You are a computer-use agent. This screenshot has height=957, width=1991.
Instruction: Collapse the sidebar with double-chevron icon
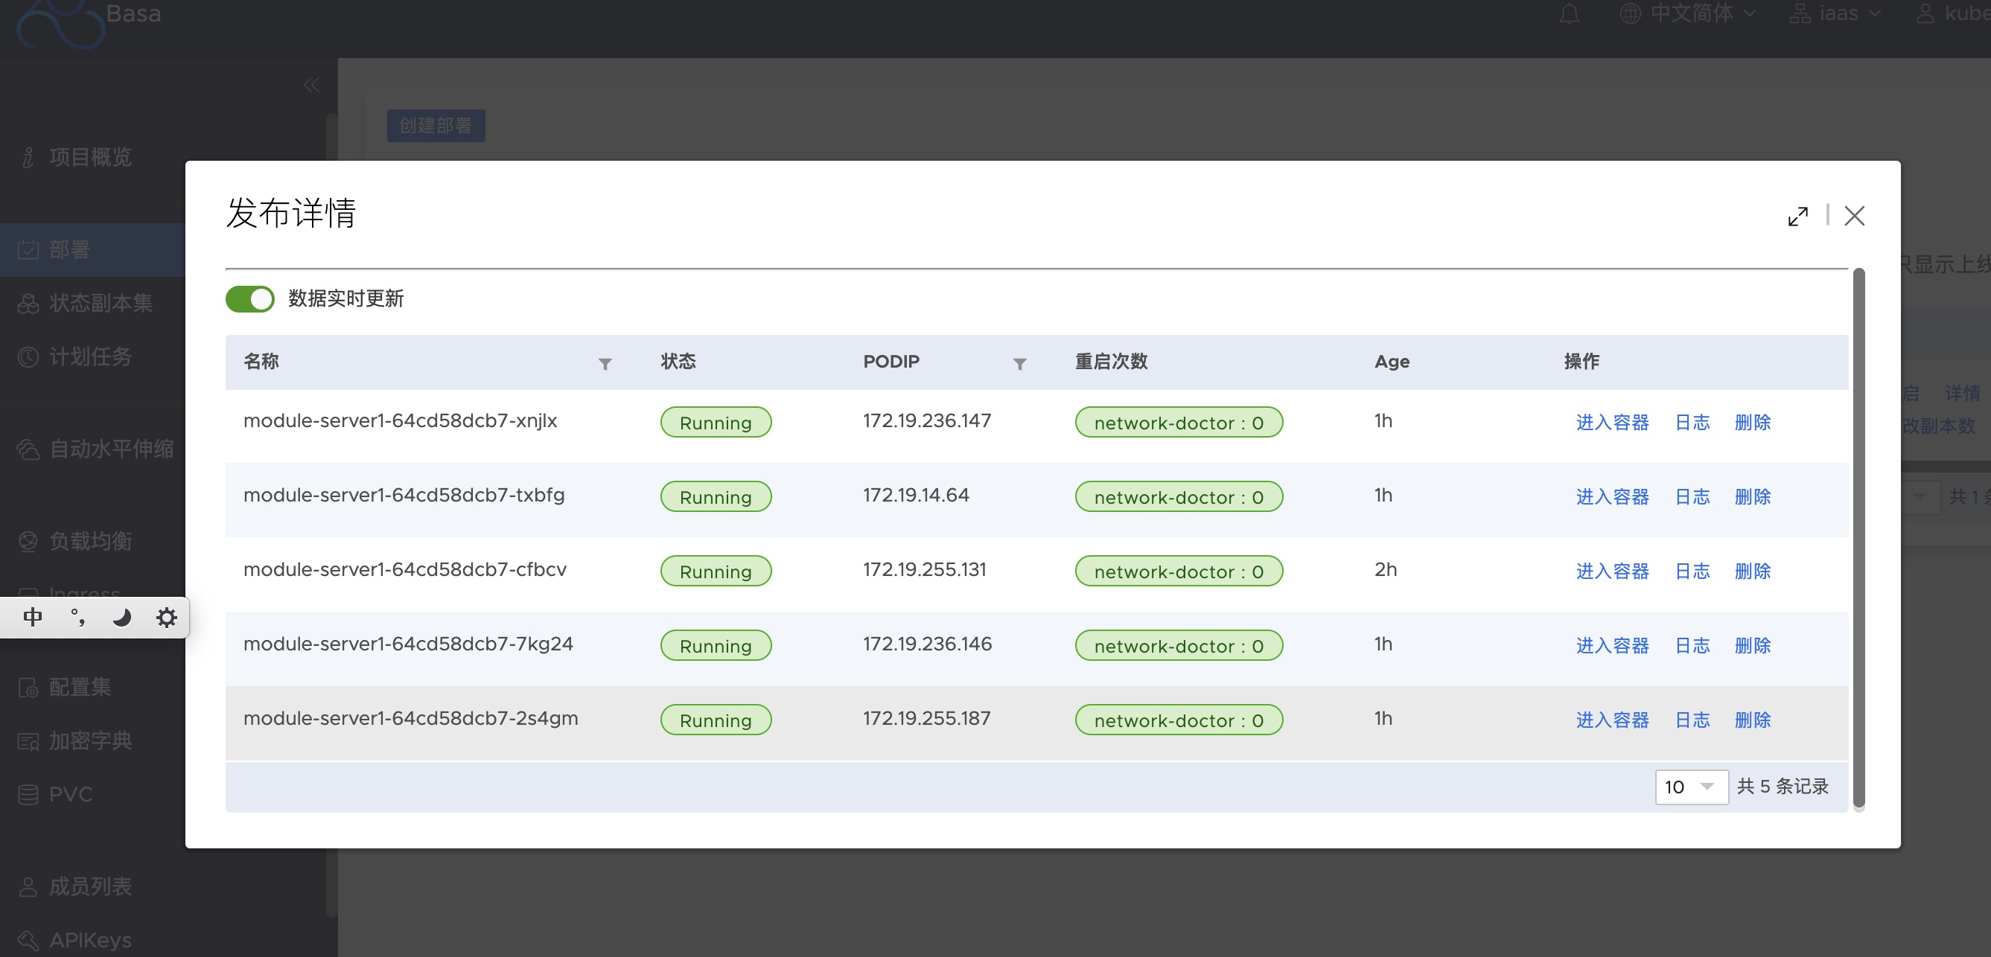311,85
